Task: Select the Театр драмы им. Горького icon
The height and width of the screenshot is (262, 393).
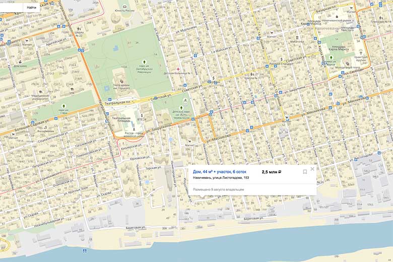Action: (x=122, y=81)
